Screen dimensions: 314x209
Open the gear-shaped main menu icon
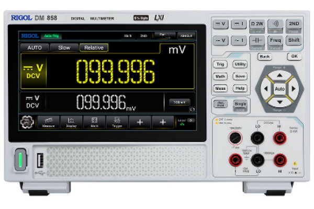pyautogui.click(x=25, y=122)
